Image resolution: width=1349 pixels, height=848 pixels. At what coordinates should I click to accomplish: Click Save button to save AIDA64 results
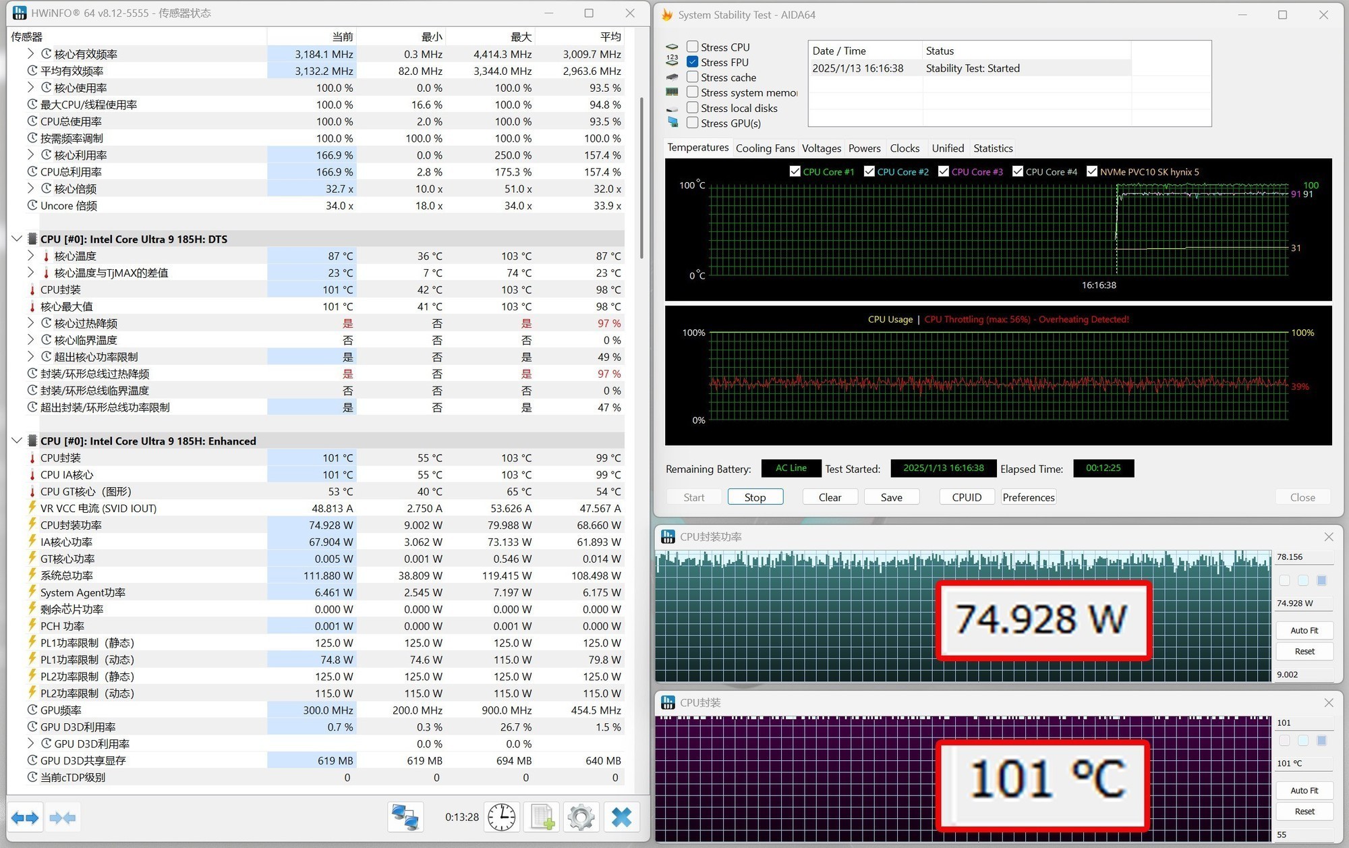tap(891, 497)
